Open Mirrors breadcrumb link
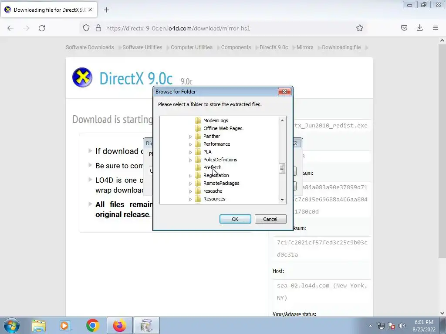Image resolution: width=446 pixels, height=334 pixels. click(x=304, y=47)
